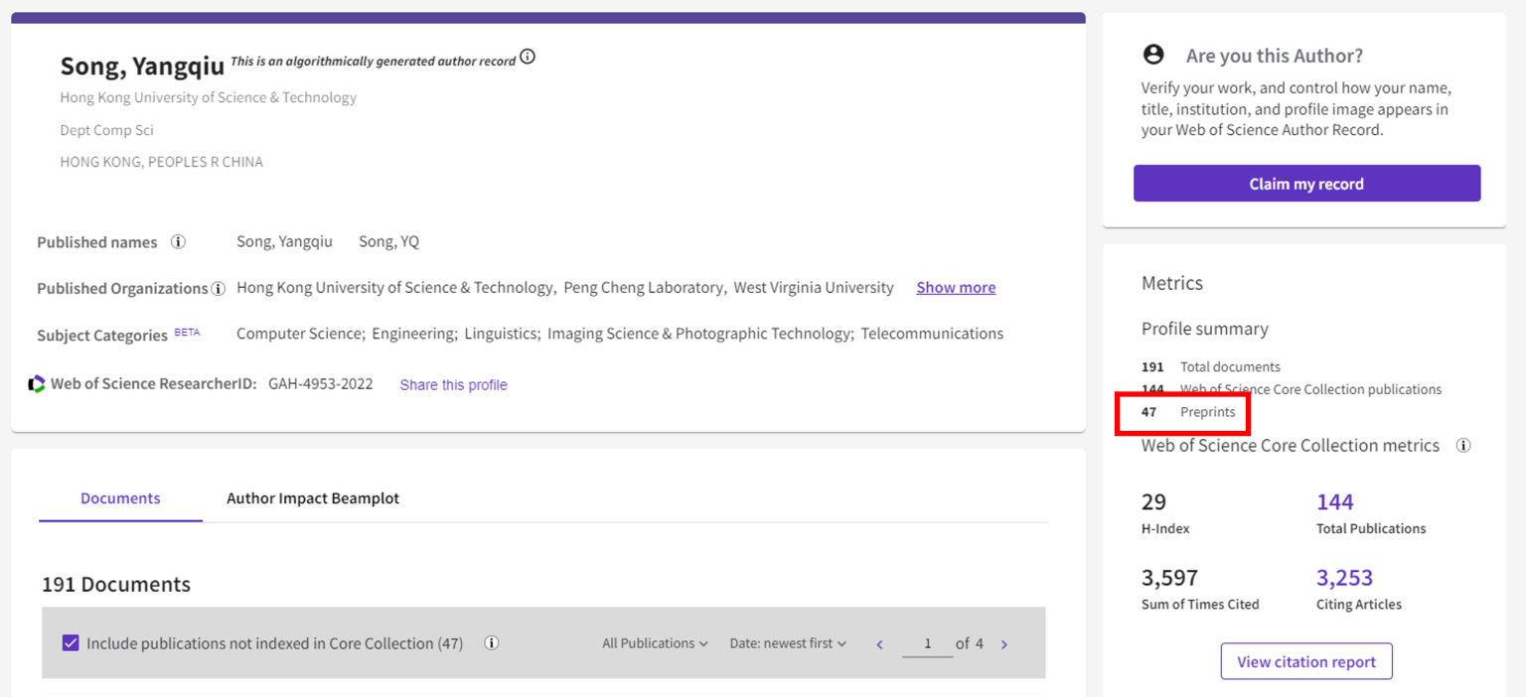1526x697 pixels.
Task: Click the info icon beside the Core Collection checkbox
Action: (x=491, y=642)
